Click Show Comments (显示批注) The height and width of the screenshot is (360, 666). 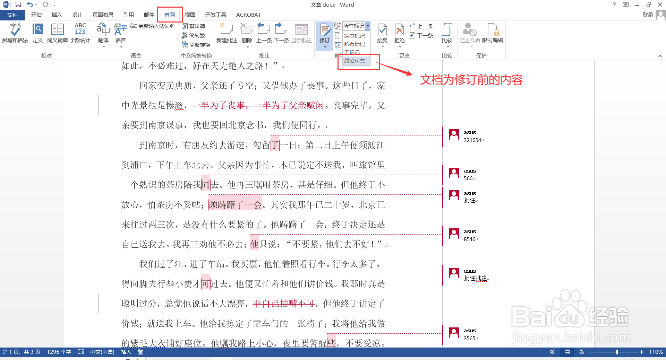[301, 33]
